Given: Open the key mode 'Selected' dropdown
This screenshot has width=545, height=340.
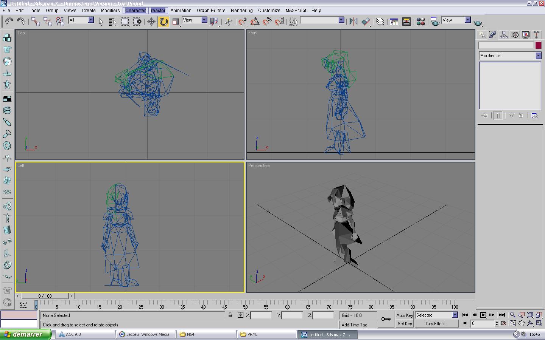Looking at the screenshot, I should point(436,315).
